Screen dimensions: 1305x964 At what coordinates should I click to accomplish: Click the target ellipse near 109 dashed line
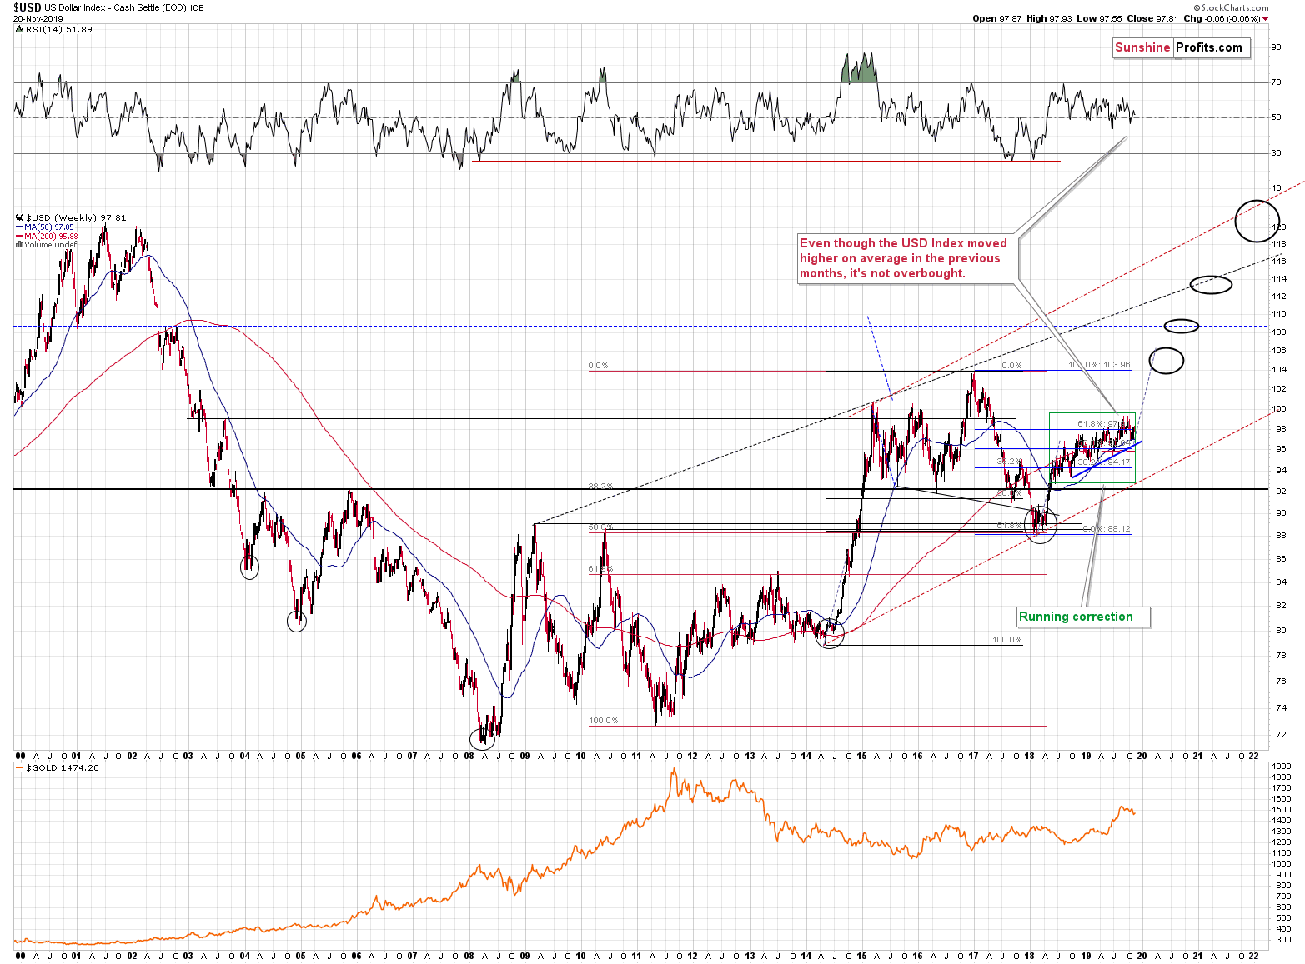(1182, 326)
